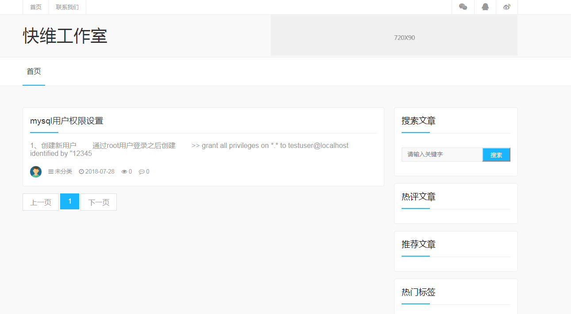Select the 首页 main navigation tab
Viewport: 571px width, 314px height.
point(34,72)
